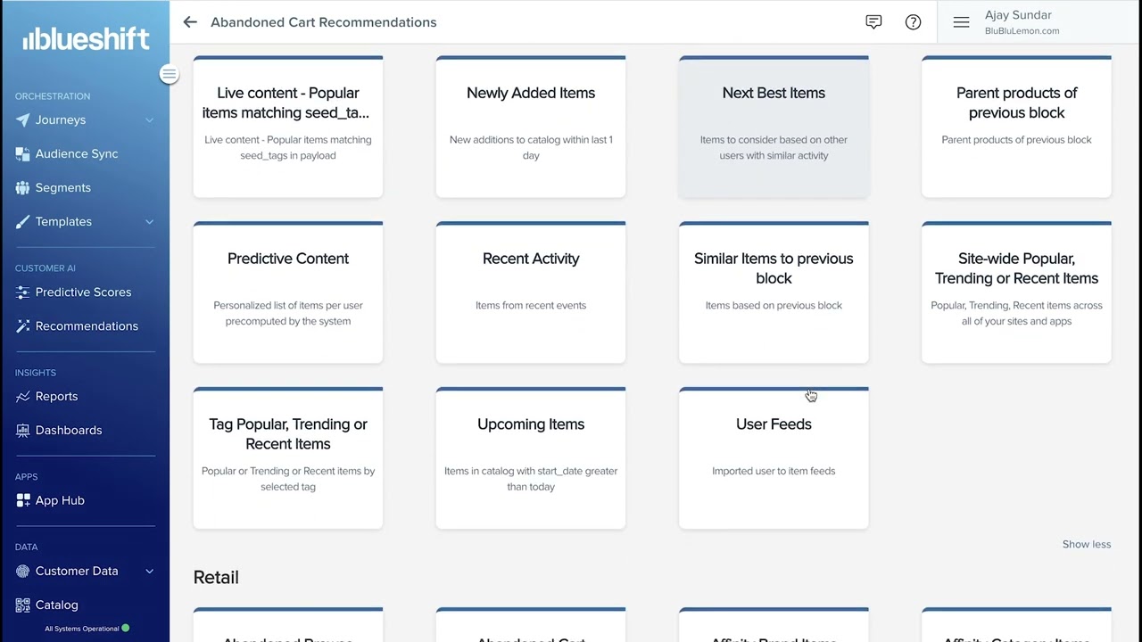Choose Parent products of previous block card

pyautogui.click(x=1016, y=127)
